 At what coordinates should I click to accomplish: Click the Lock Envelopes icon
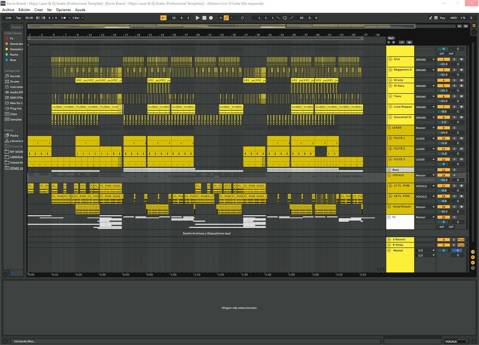pos(409,42)
